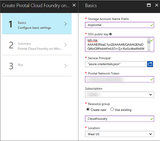This screenshot has height=141, width=160.
Task: Click the SSH key scrollbar thumb
Action: tap(149, 42)
